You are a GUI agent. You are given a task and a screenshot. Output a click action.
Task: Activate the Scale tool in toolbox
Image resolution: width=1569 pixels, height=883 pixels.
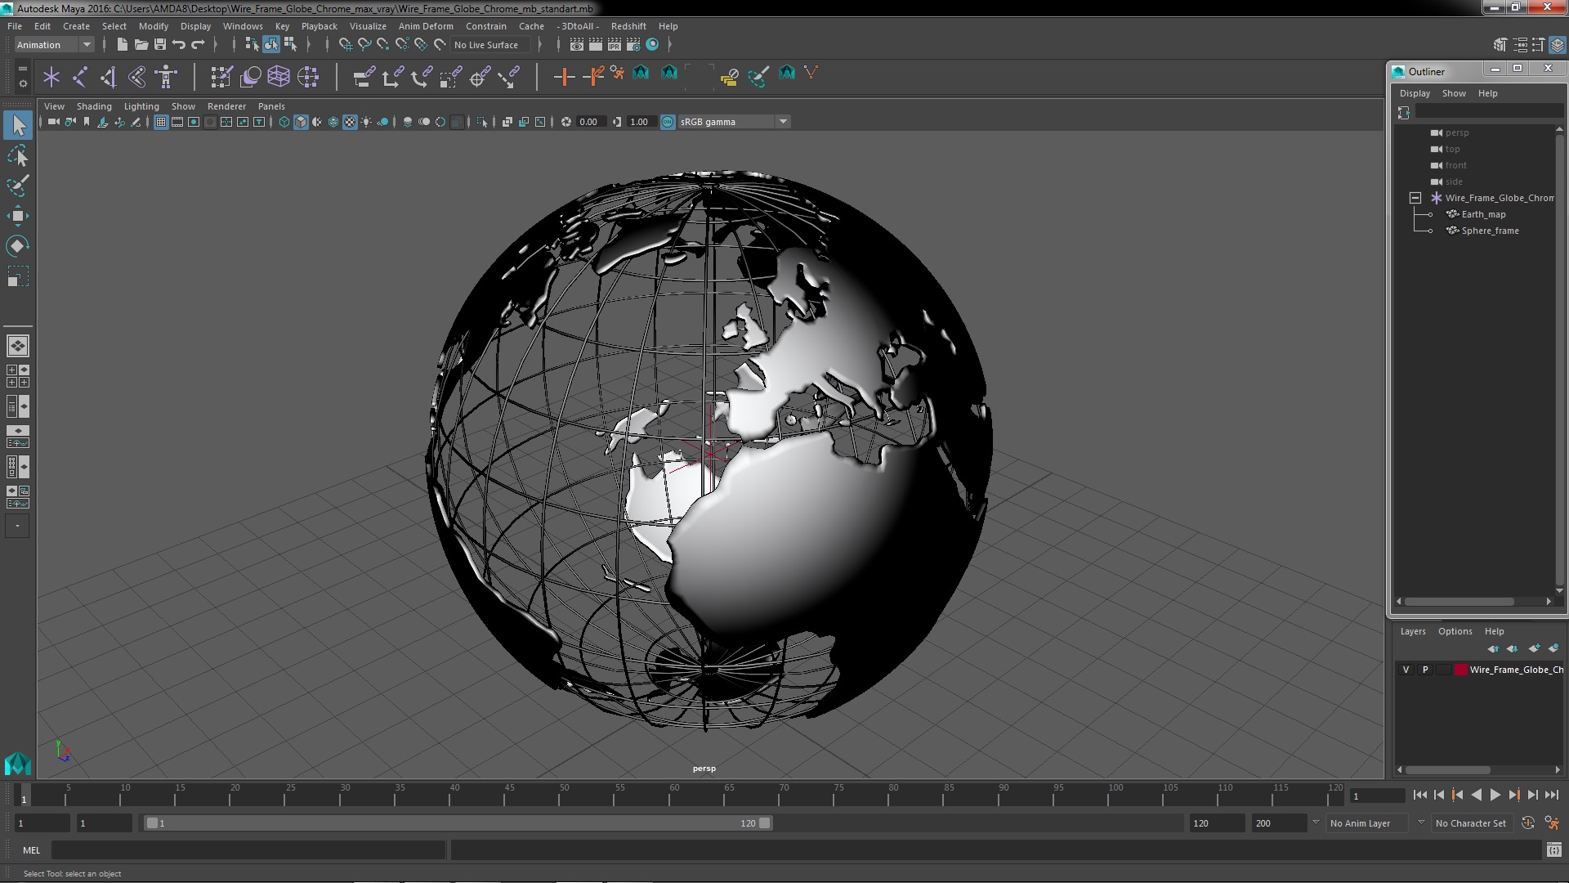click(18, 276)
